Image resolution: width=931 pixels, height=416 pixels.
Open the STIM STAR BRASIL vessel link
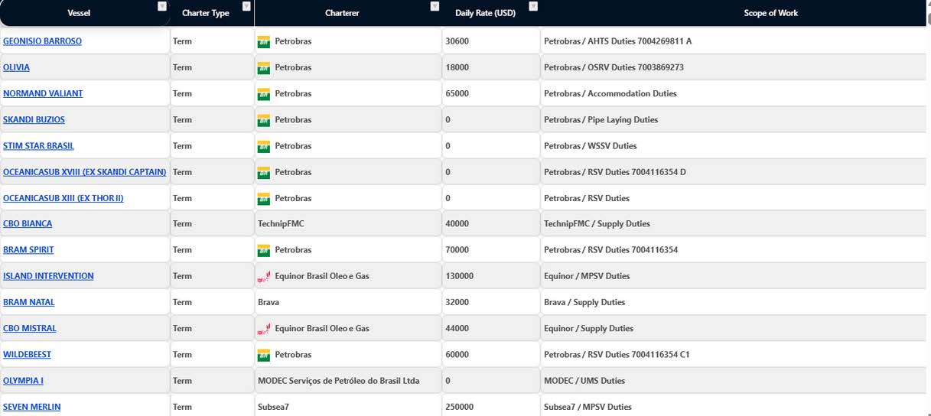pyautogui.click(x=38, y=146)
